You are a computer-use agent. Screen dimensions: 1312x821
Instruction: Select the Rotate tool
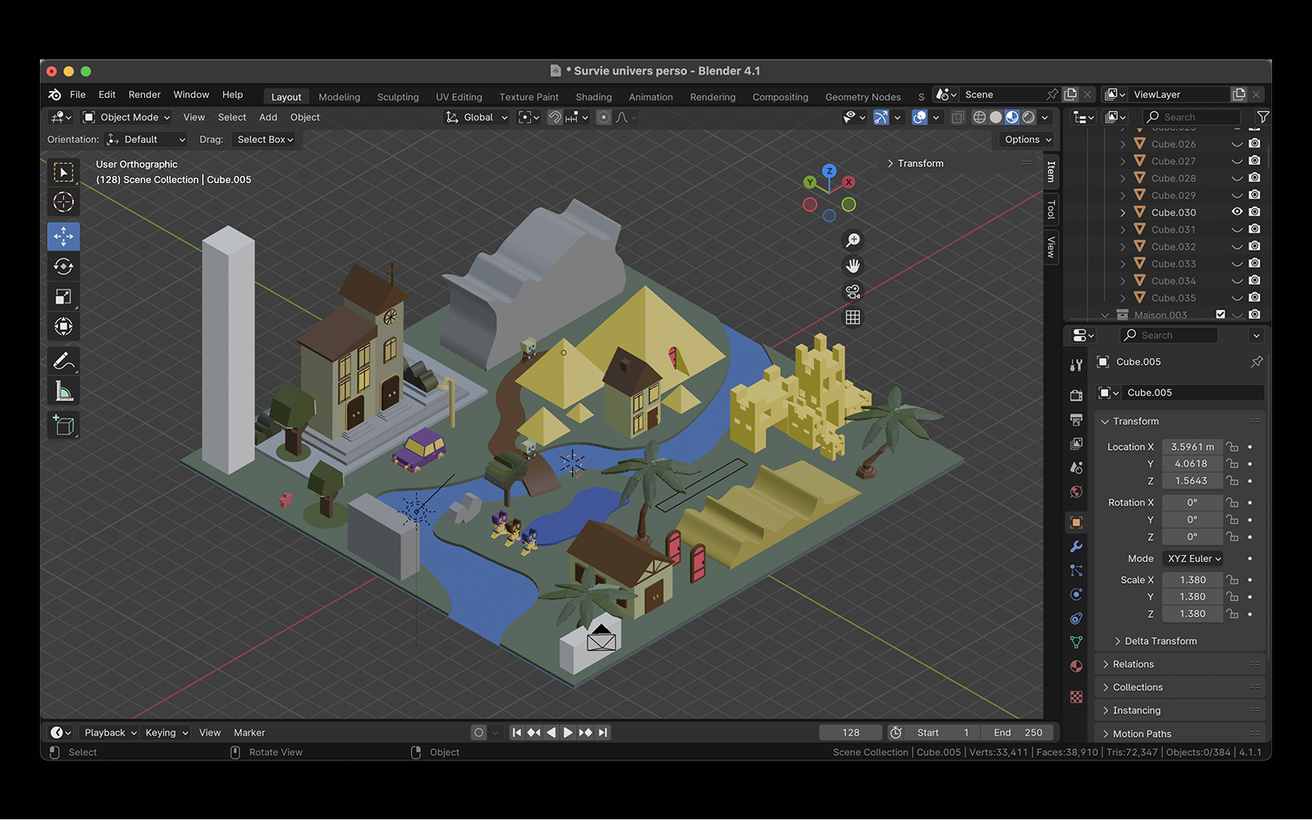point(63,267)
